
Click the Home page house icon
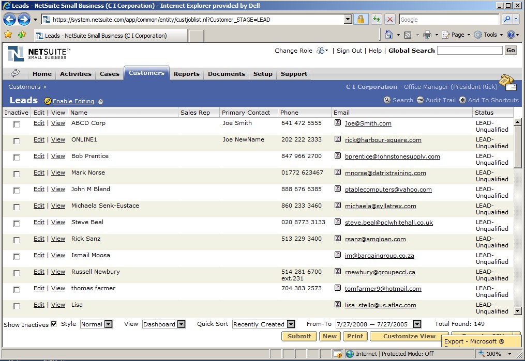point(389,35)
